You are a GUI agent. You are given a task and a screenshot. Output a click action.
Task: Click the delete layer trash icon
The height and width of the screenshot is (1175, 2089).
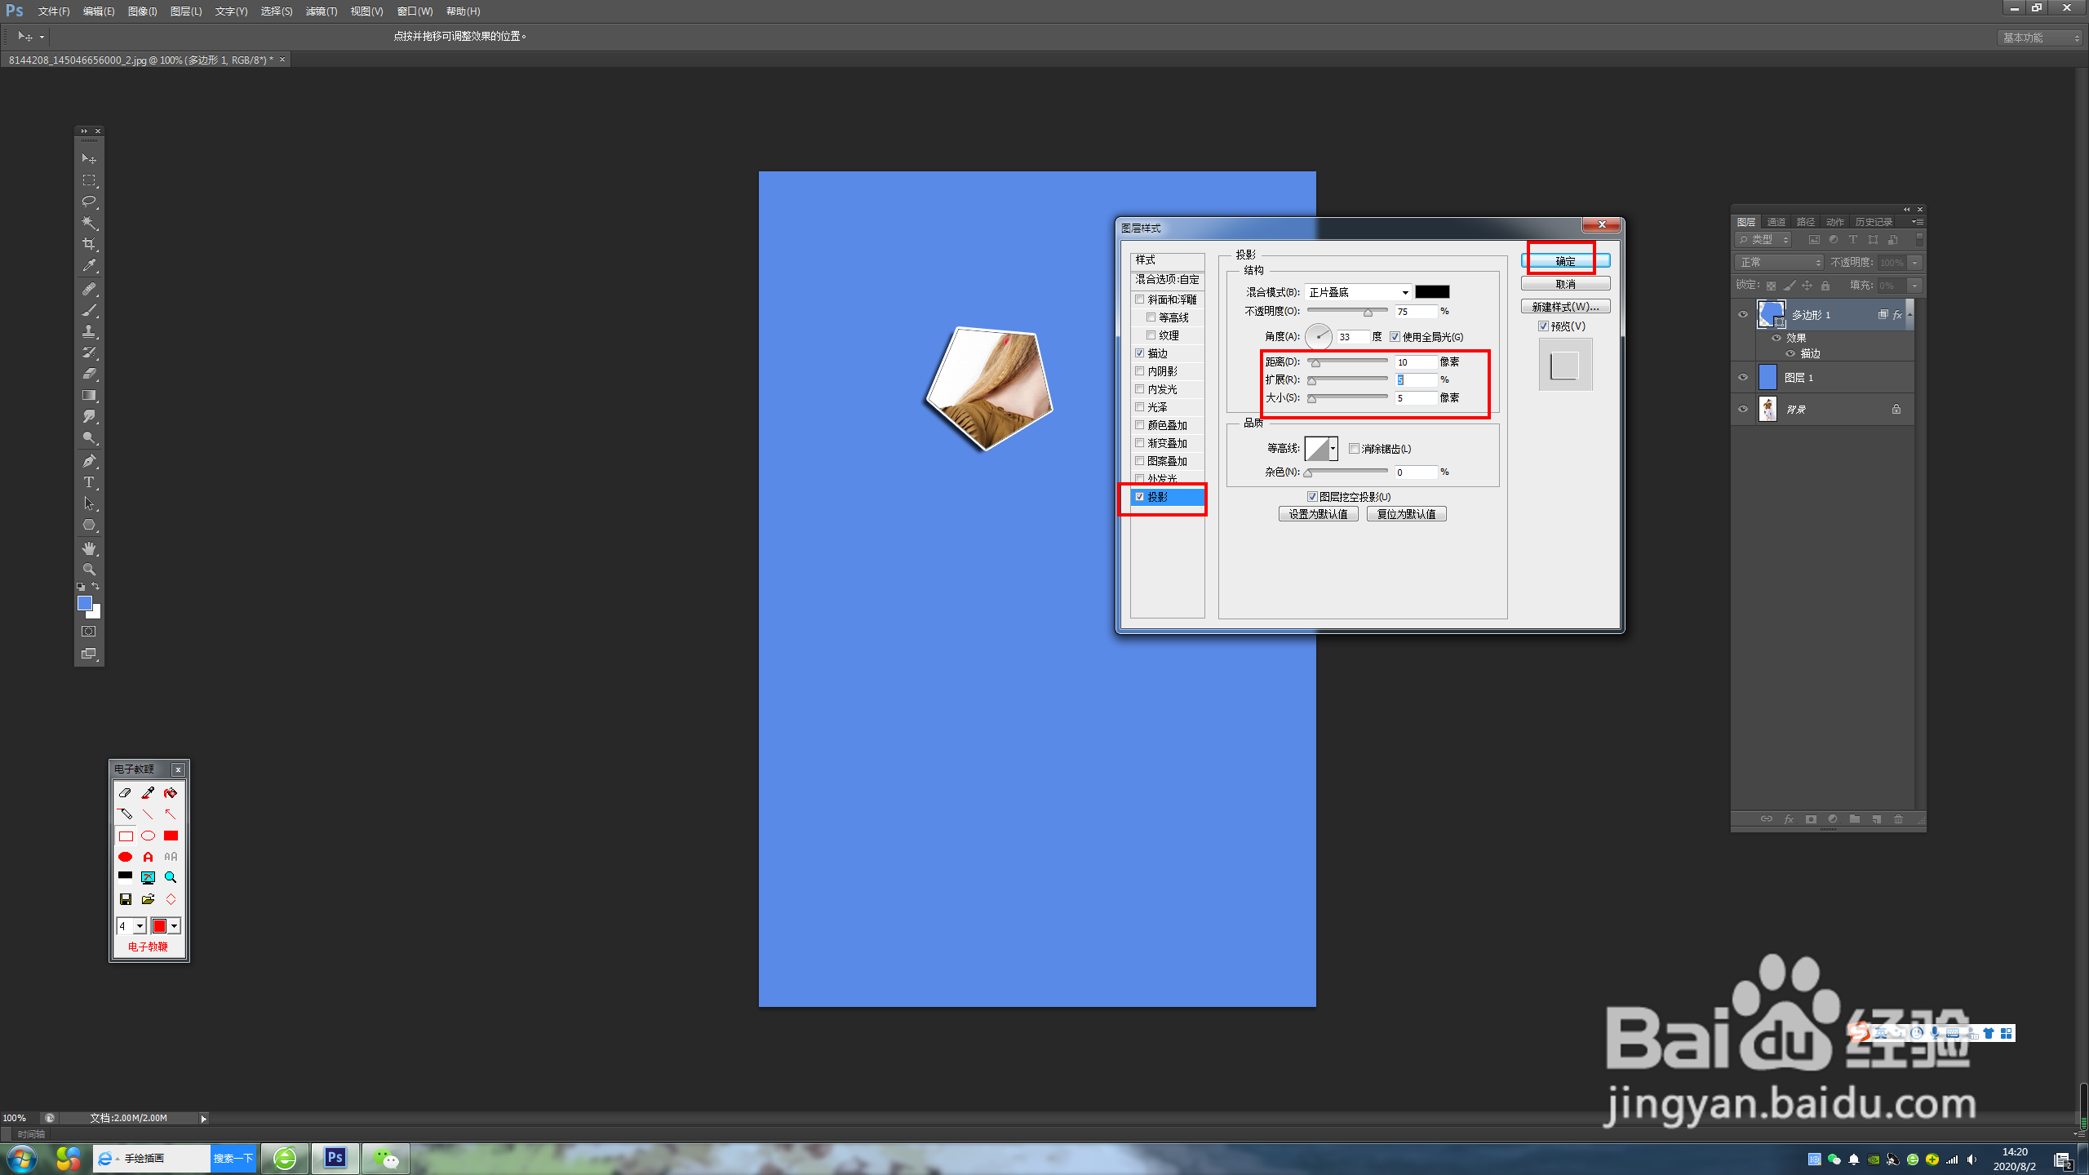pyautogui.click(x=1898, y=819)
